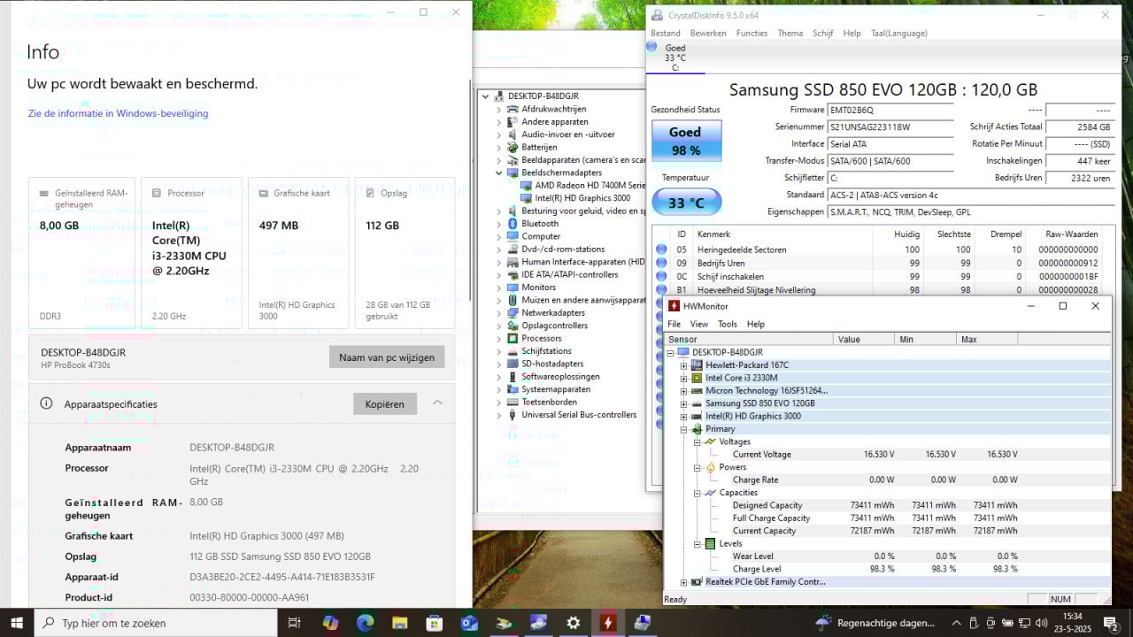Open Zie de informatie in Windows-beveiliging link

(x=119, y=113)
